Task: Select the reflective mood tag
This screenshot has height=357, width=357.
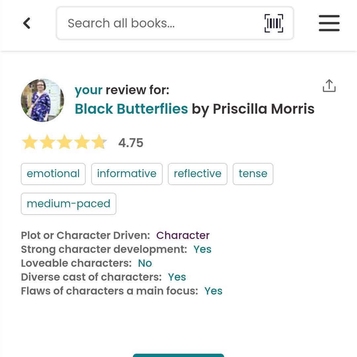Action: 197,174
